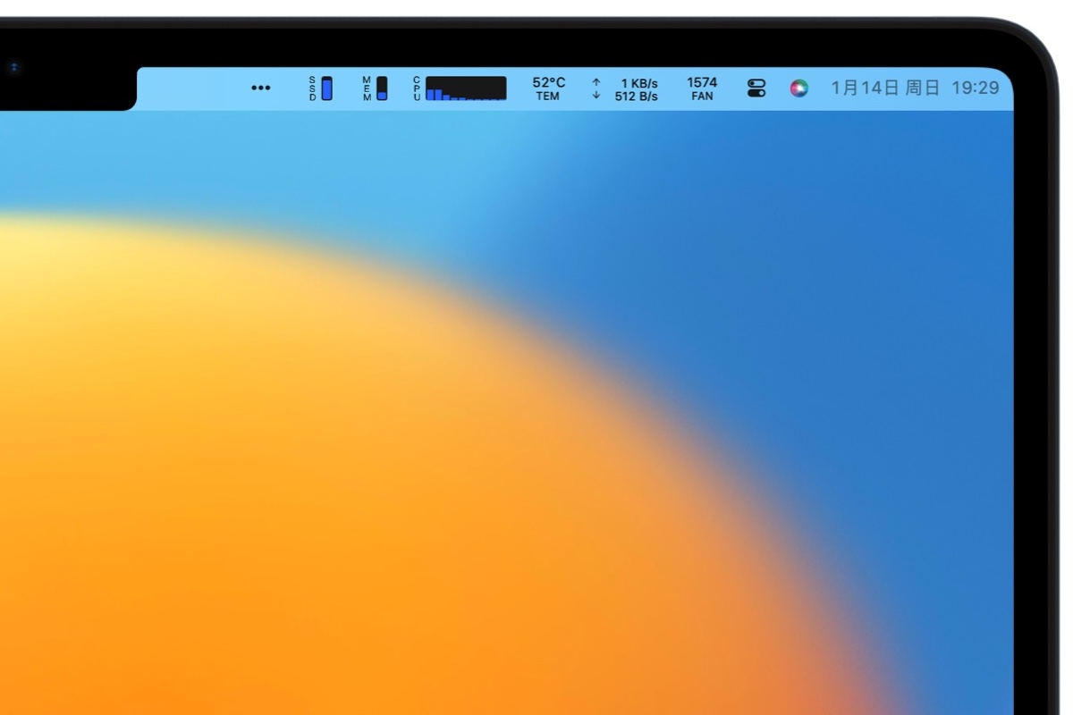This screenshot has height=715, width=1073.
Task: Click the FAN label under fan speed
Action: (x=702, y=97)
